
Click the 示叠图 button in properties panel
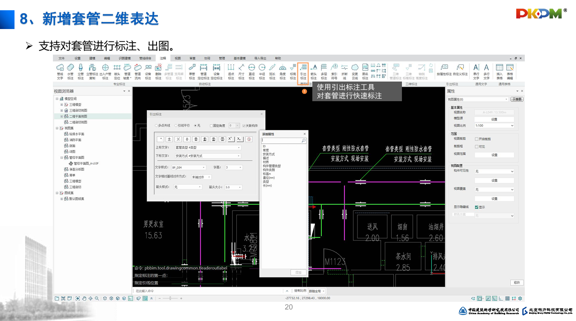click(x=517, y=99)
